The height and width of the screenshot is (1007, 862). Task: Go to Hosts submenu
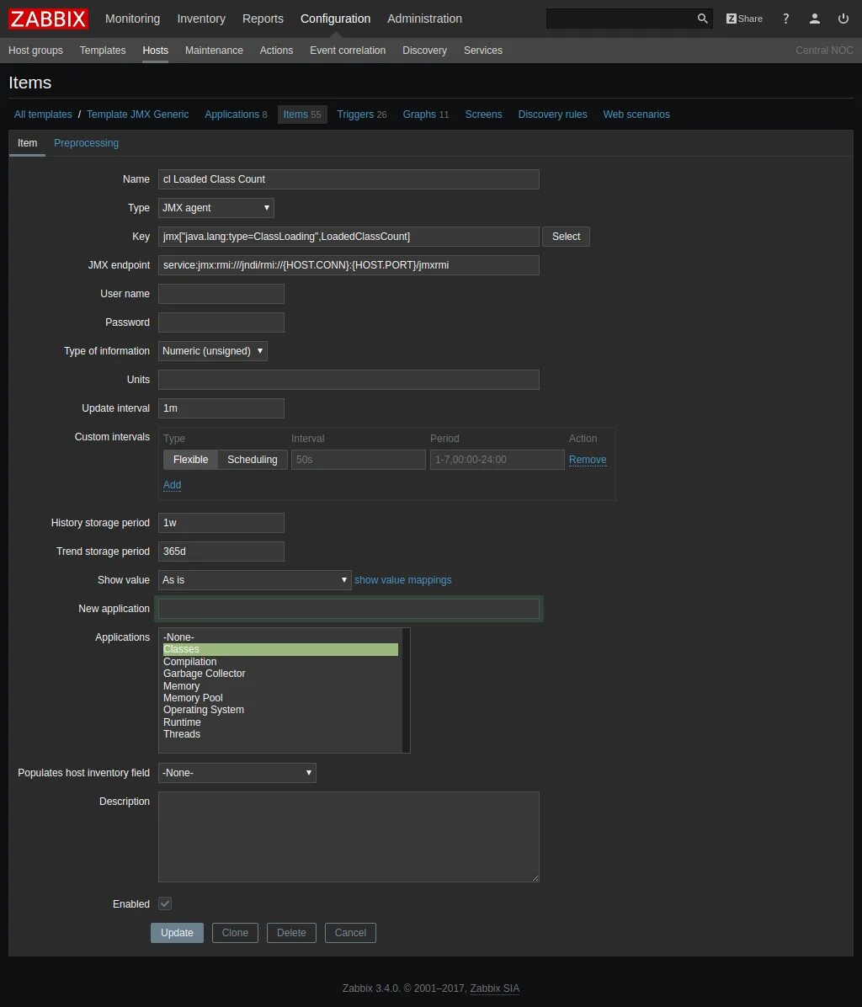[x=156, y=50]
